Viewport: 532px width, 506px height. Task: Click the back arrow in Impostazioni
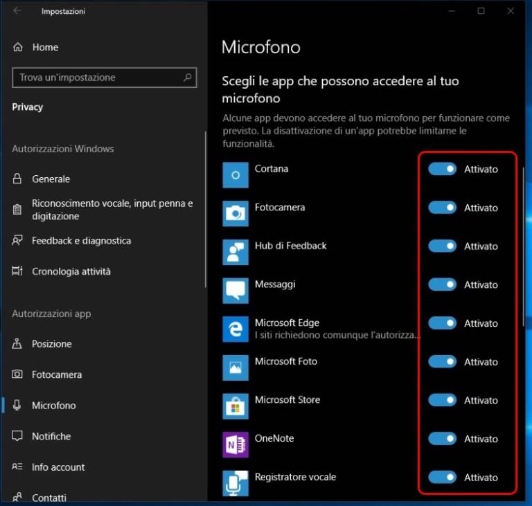click(x=17, y=11)
